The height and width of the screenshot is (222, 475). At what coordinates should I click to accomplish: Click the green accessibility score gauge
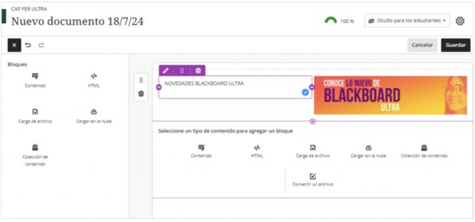point(330,20)
